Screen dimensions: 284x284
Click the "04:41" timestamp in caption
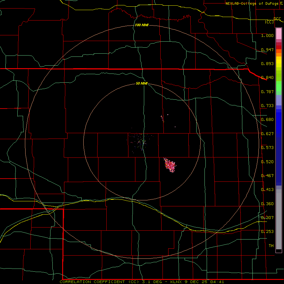(217, 282)
